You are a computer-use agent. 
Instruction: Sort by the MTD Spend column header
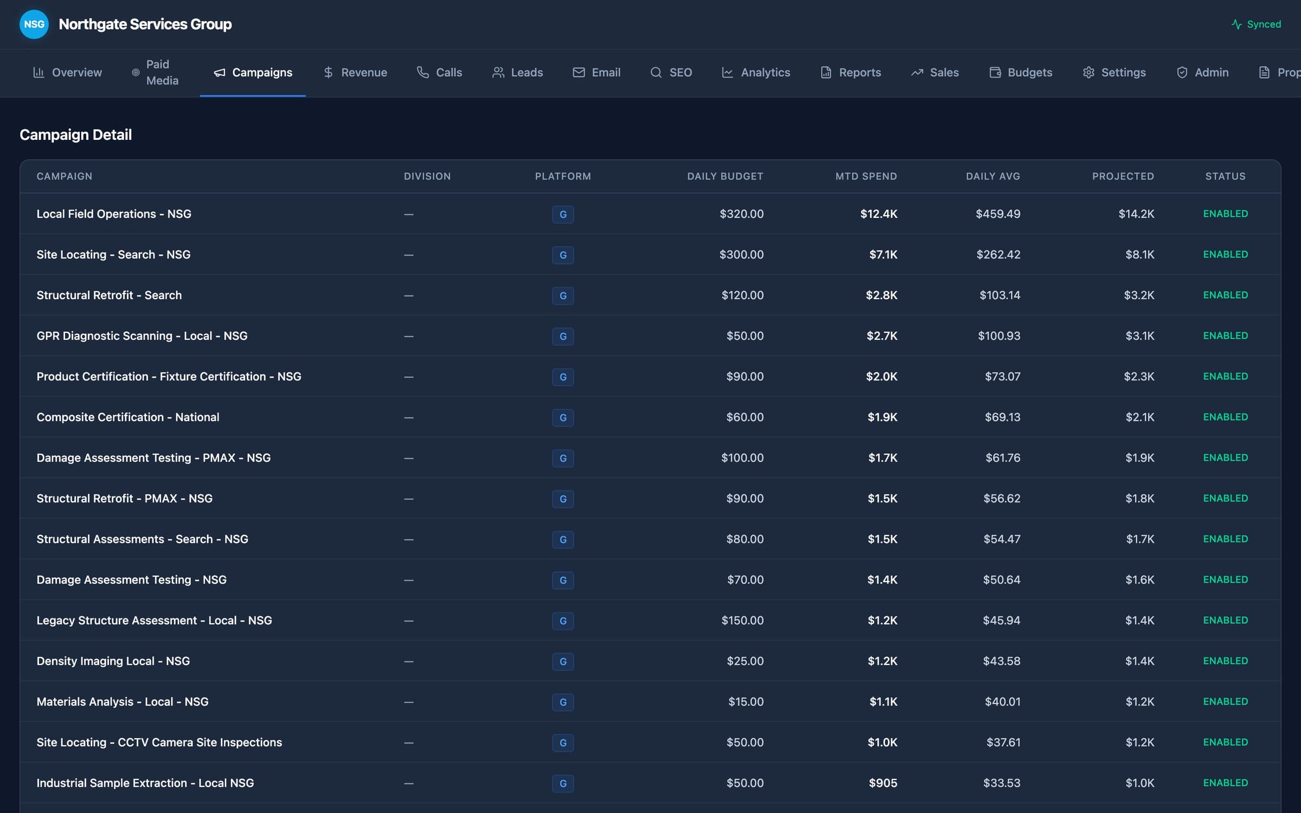[866, 176]
